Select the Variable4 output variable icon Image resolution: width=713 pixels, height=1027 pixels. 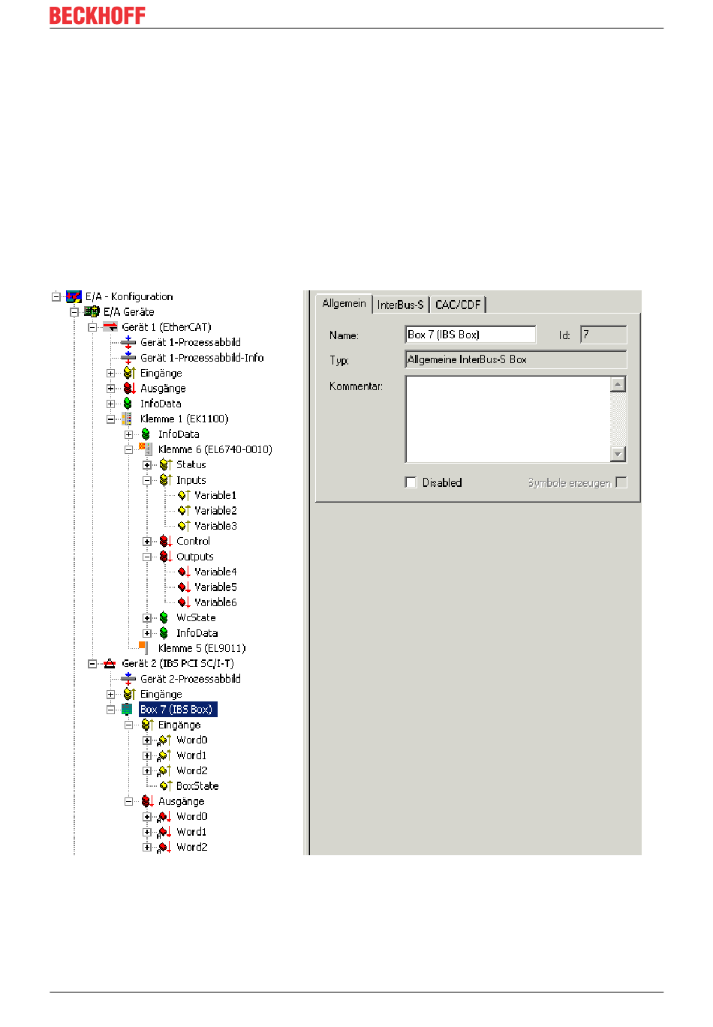(x=184, y=572)
